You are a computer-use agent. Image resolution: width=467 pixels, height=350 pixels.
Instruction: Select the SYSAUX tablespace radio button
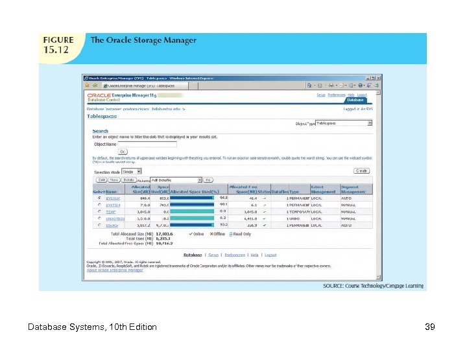99,198
